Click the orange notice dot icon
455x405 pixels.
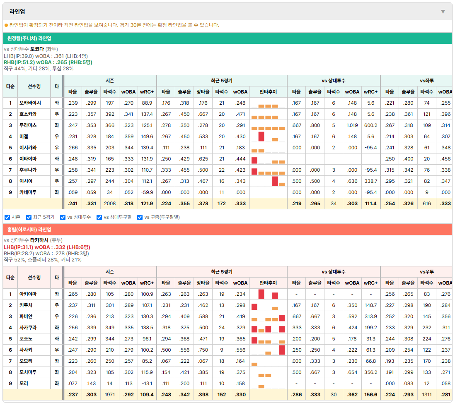(6, 25)
